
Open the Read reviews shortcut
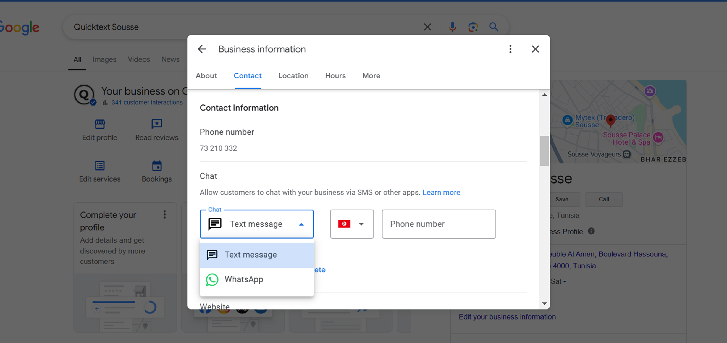[x=157, y=130]
